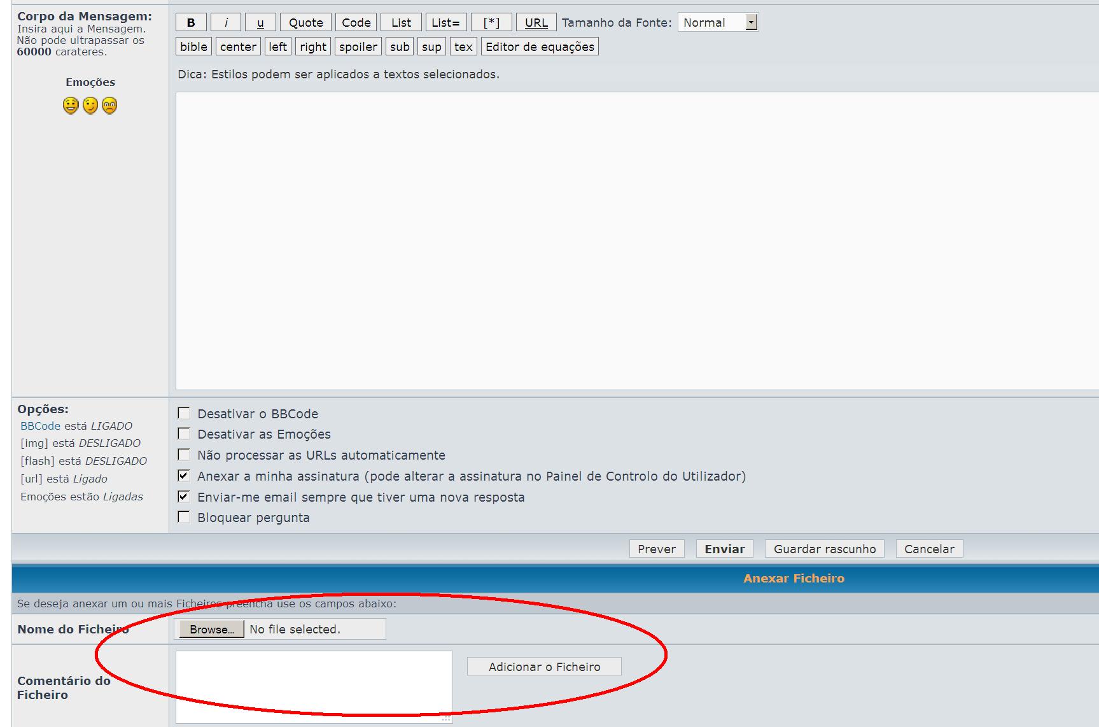Click Guardar rascunho
Viewport: 1099px width, 727px height.
pos(825,549)
